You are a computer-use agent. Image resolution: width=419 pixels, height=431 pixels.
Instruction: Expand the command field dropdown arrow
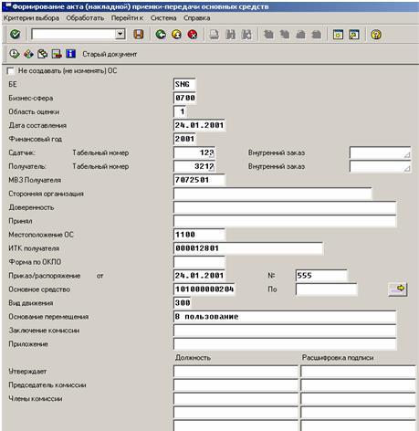coord(120,34)
